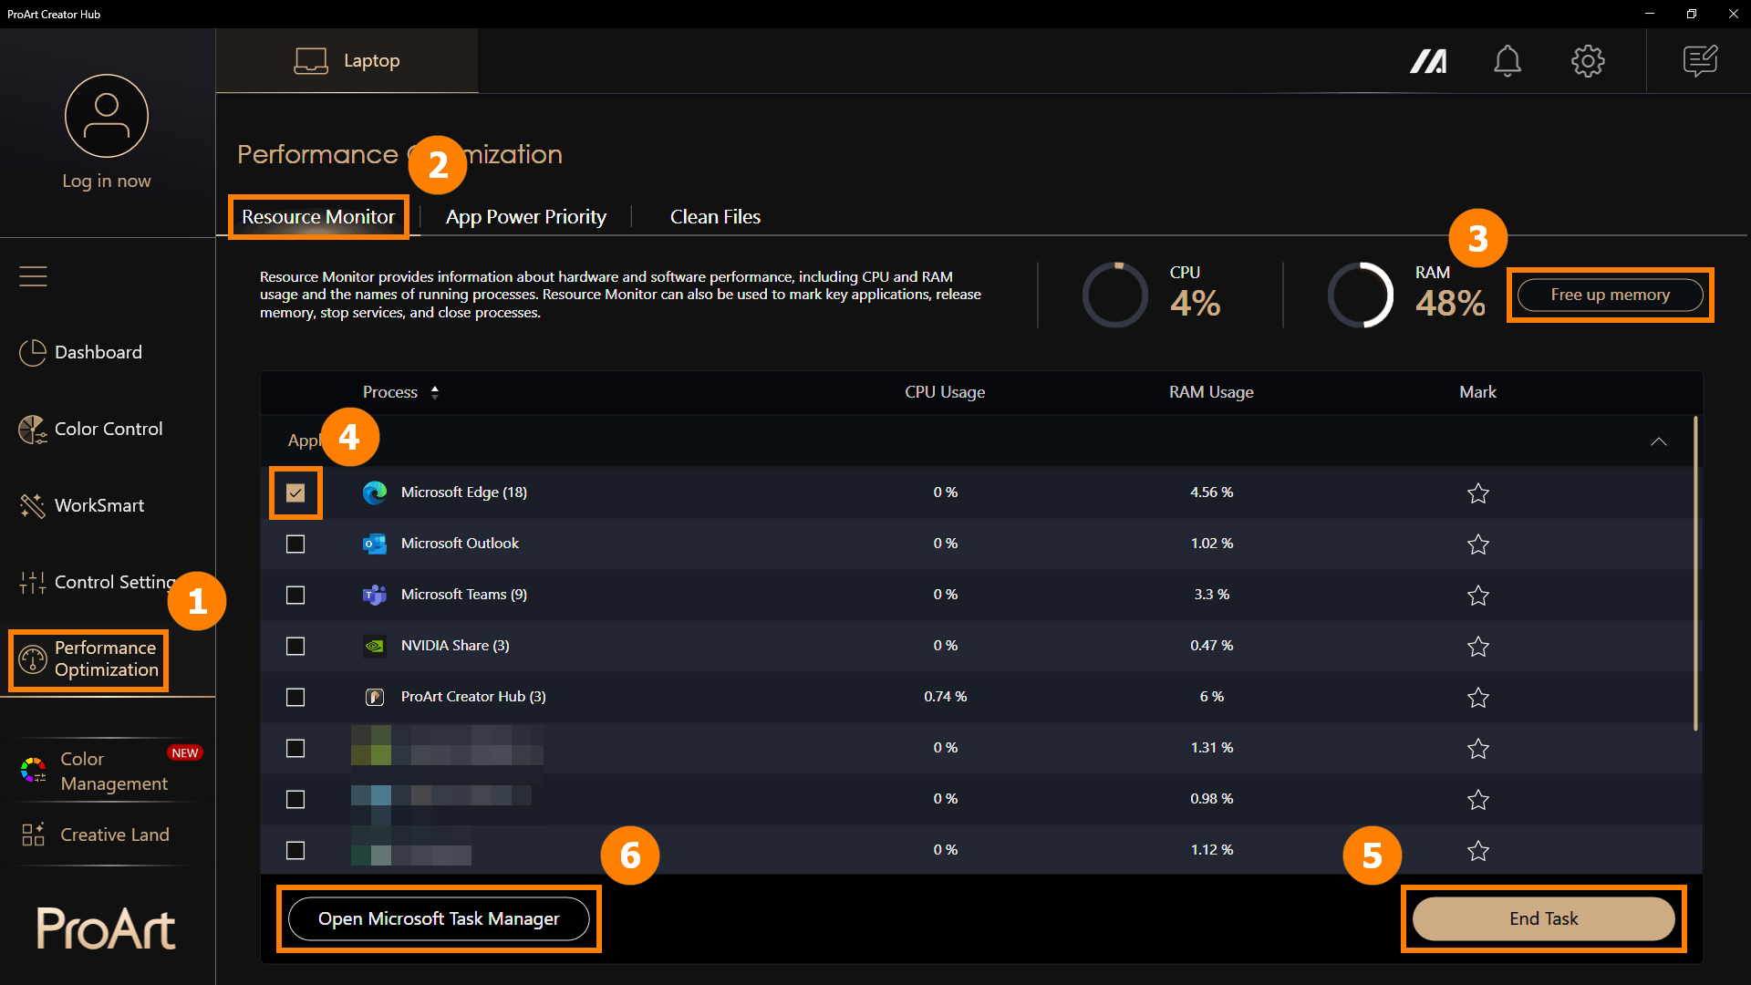
Task: Click the Color Control palette icon
Action: point(33,430)
